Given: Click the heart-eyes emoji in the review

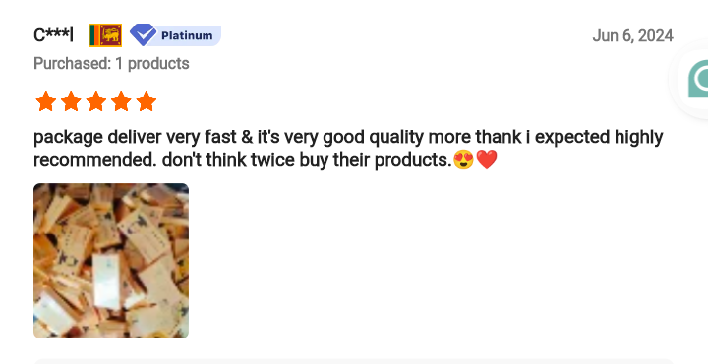Looking at the screenshot, I should coord(464,160).
